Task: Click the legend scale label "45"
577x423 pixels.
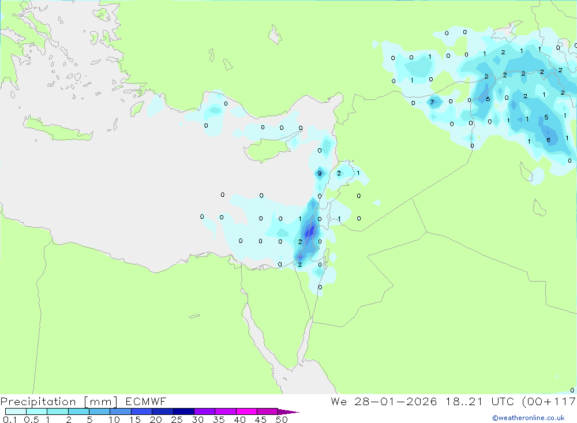Action: (x=261, y=420)
